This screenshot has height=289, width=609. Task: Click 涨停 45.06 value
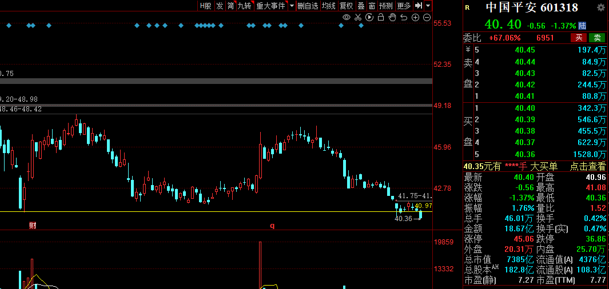coord(524,239)
